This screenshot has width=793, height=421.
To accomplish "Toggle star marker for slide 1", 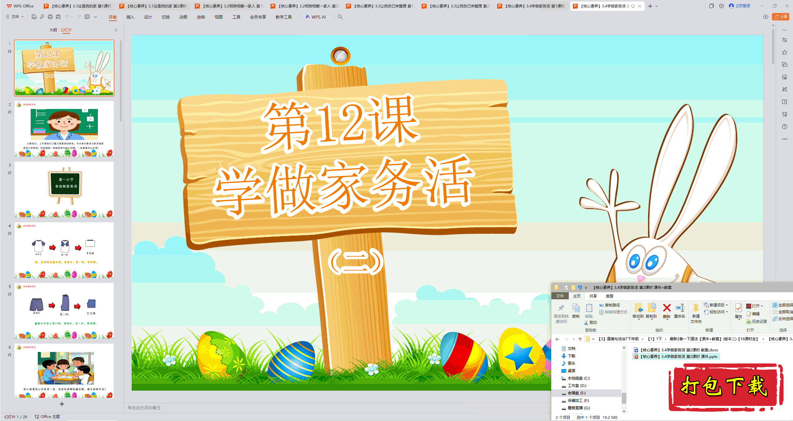I will (x=10, y=51).
